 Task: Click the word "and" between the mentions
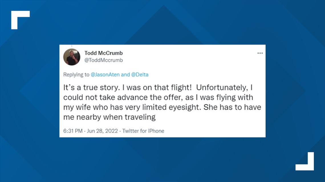pos(125,74)
